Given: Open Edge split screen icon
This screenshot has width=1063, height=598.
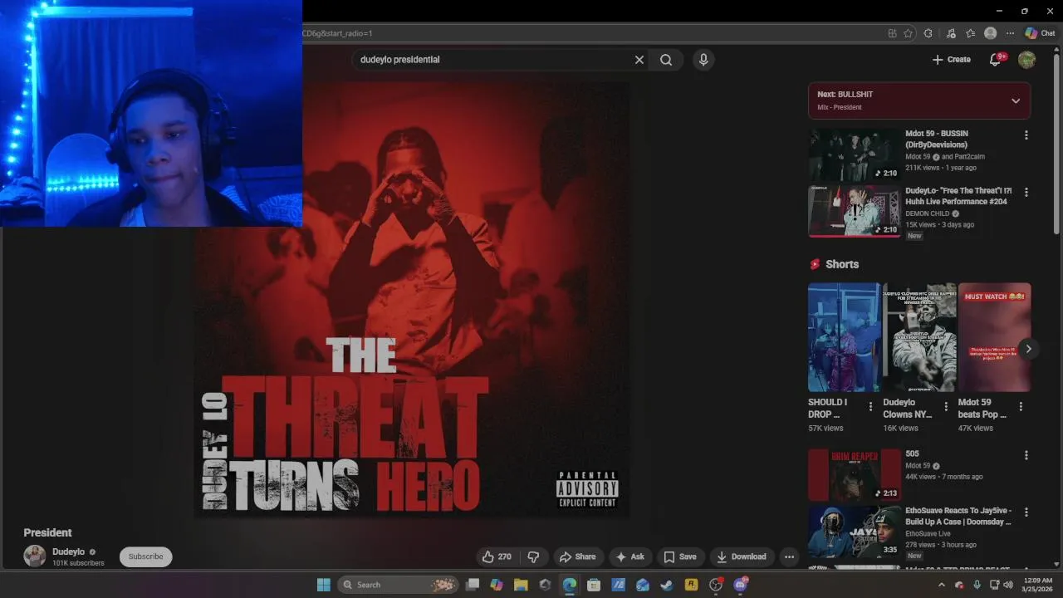Looking at the screenshot, I should click(892, 33).
